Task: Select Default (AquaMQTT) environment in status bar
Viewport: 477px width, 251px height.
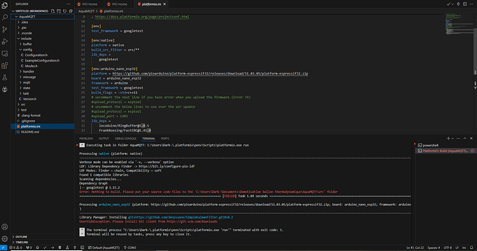Action: (104, 248)
